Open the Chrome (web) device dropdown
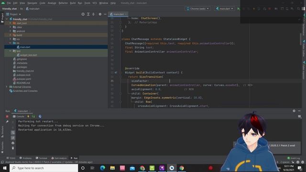 tap(197, 9)
